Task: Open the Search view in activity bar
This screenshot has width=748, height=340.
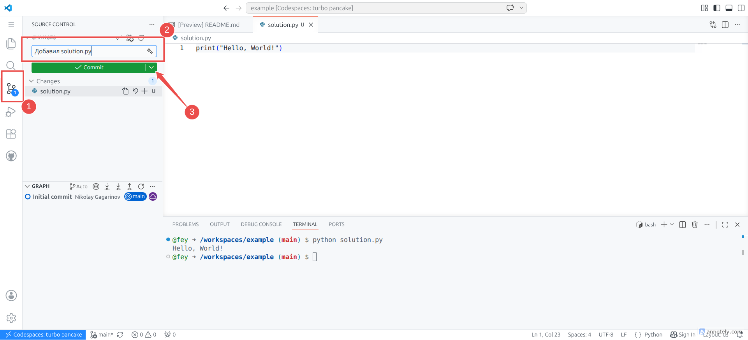Action: pos(11,65)
